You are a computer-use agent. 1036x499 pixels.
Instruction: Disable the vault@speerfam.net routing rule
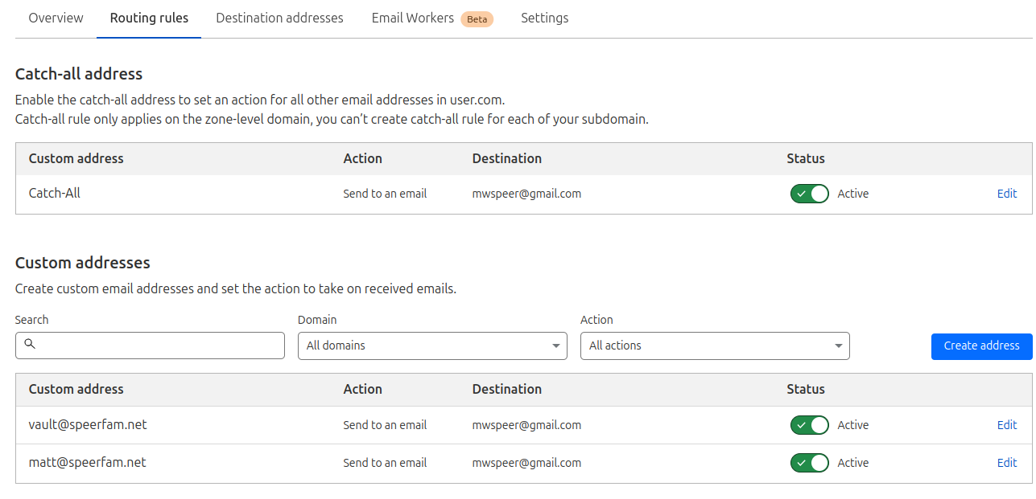pos(809,425)
